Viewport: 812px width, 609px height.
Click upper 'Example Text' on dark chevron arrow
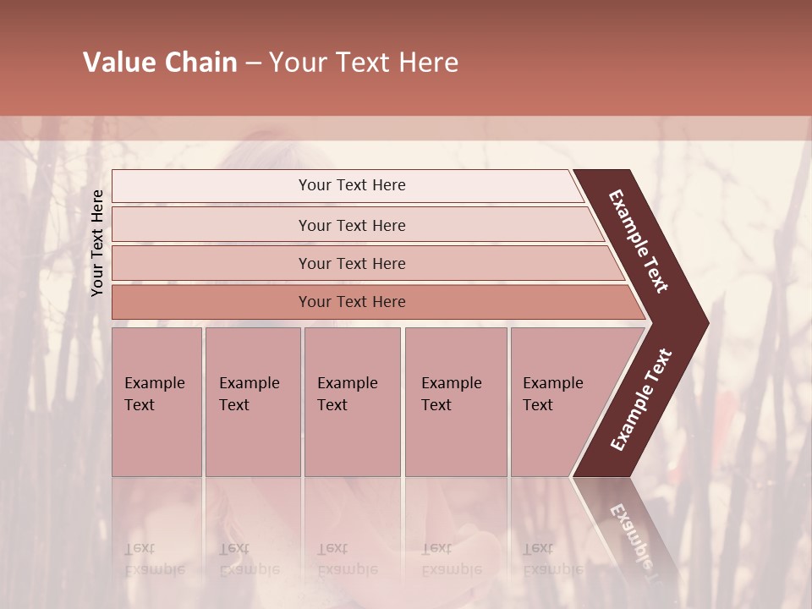click(x=638, y=241)
